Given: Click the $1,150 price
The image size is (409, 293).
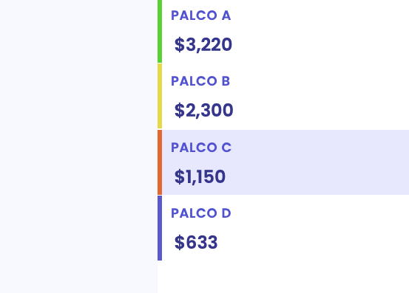Looking at the screenshot, I should pyautogui.click(x=200, y=176).
